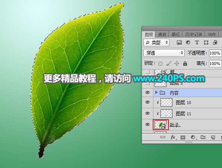
Task: Filter layers by pixel image icon
Action: 179,42
